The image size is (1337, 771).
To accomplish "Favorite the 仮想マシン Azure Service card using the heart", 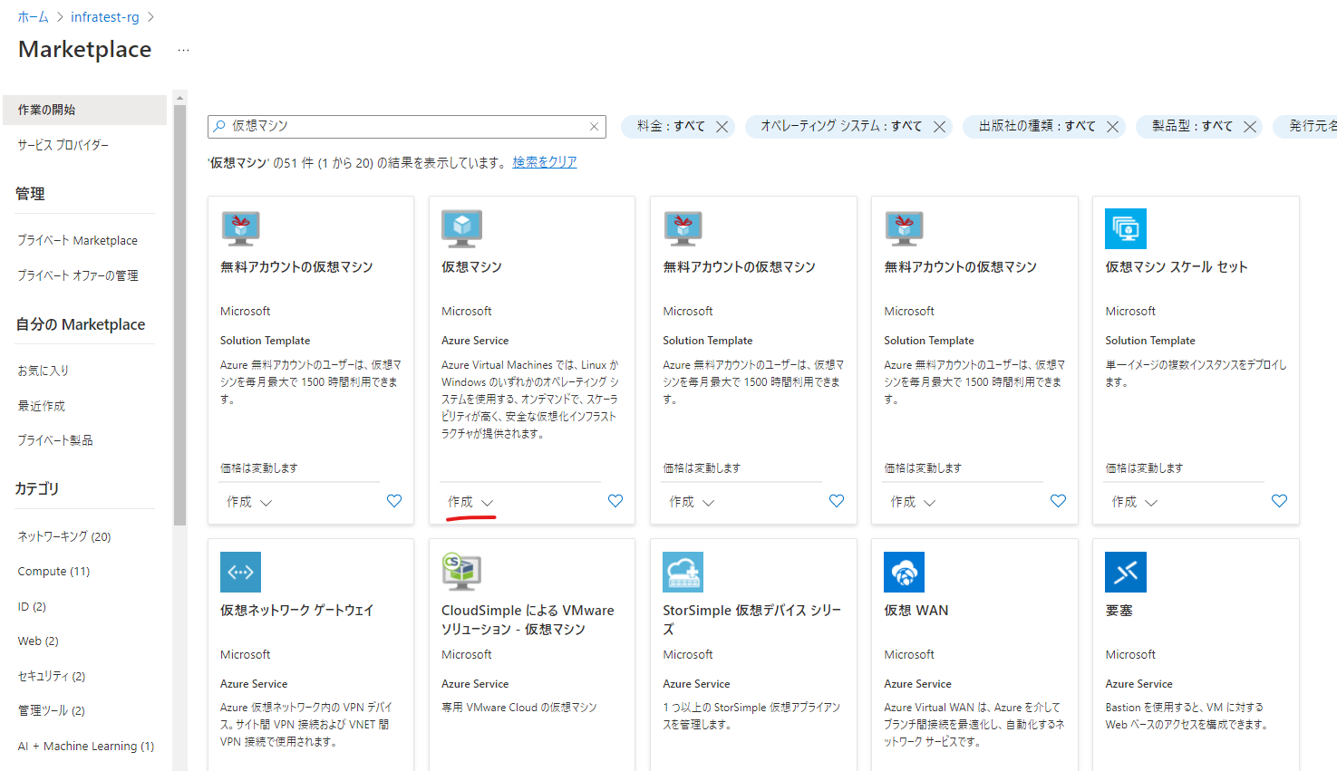I will point(615,501).
